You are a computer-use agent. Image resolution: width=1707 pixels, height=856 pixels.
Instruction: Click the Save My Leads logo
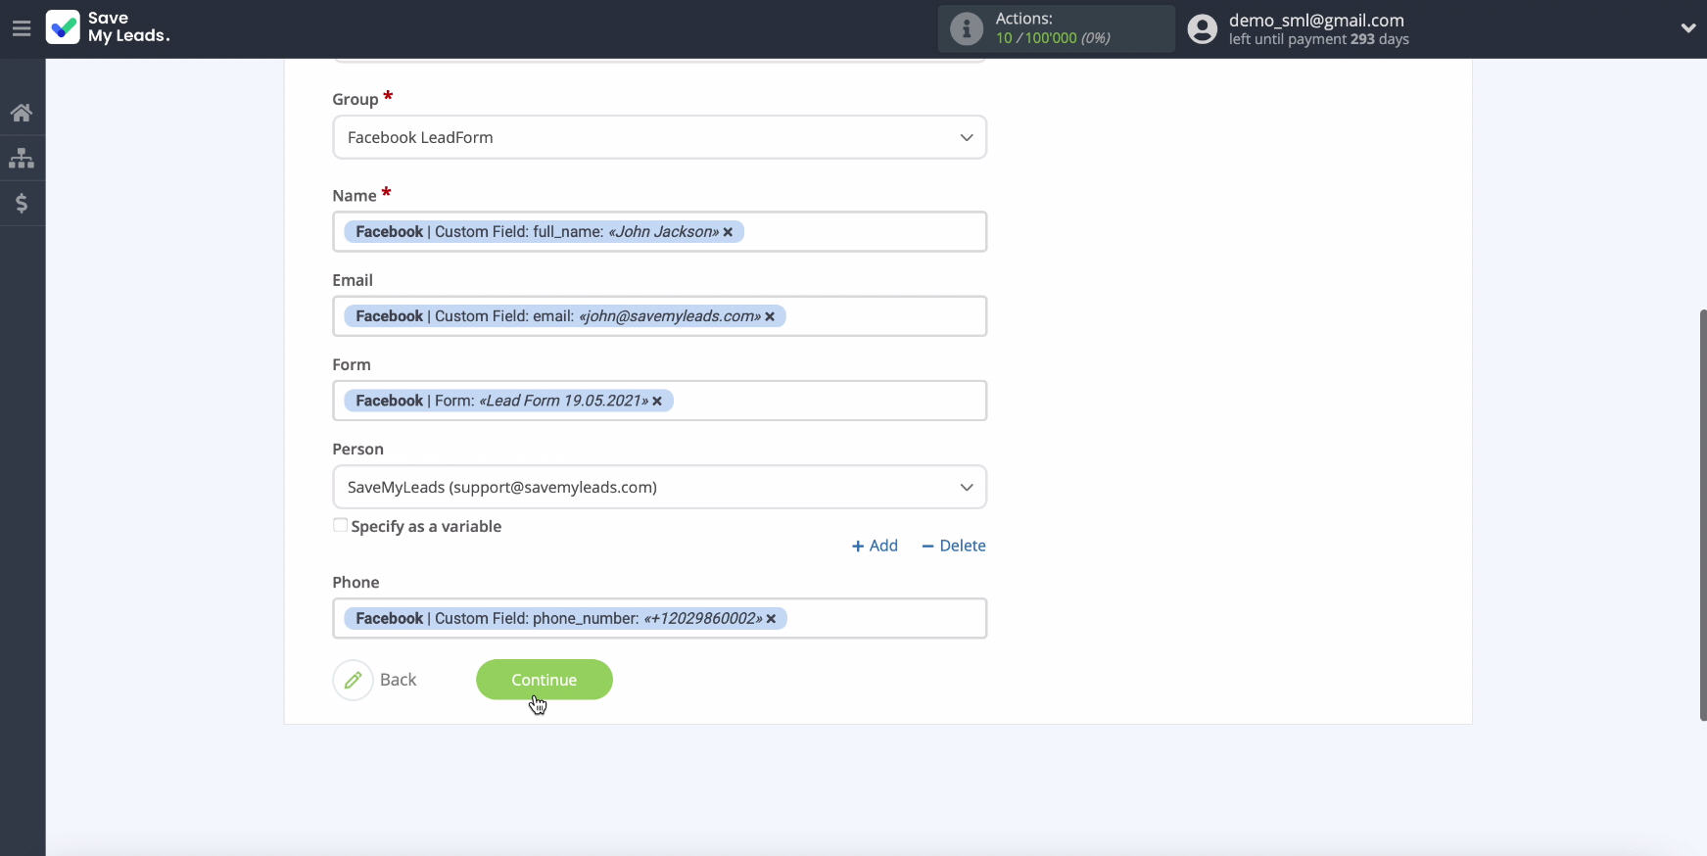(108, 27)
